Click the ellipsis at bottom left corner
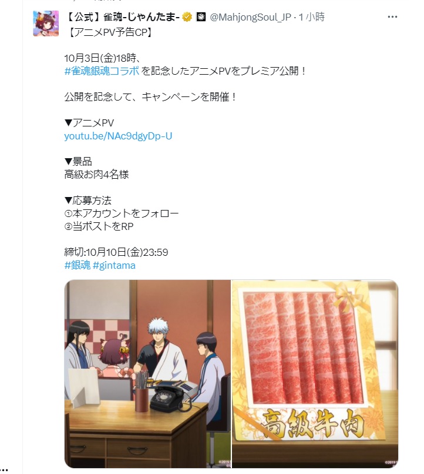 pyautogui.click(x=4, y=470)
